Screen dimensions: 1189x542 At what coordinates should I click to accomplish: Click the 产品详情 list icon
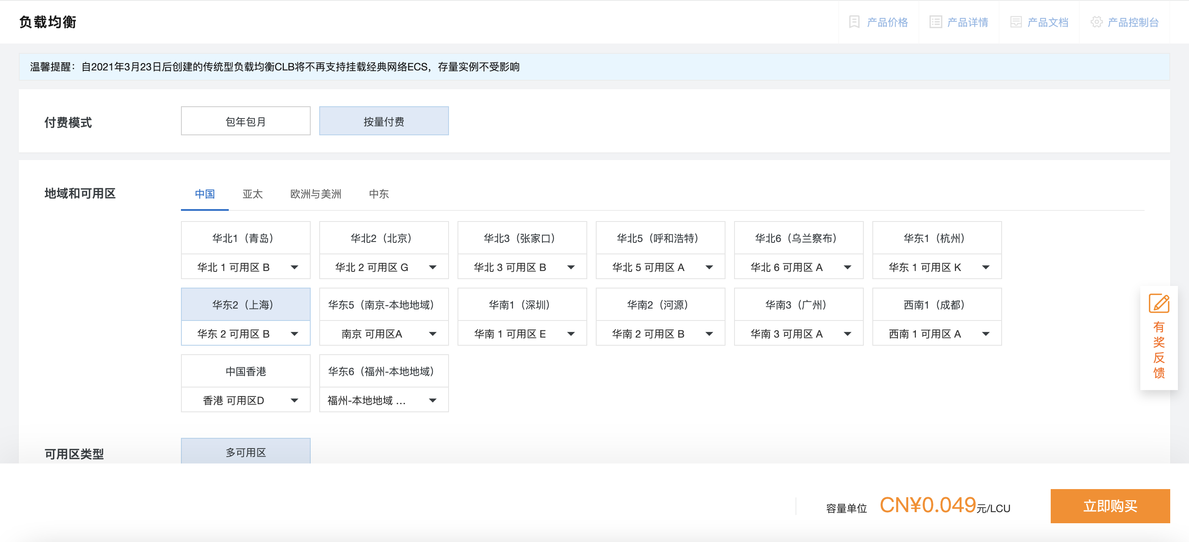click(935, 22)
